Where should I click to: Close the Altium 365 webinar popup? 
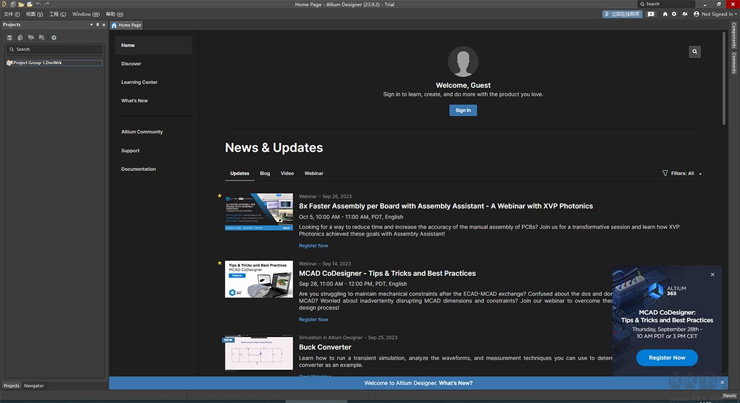coord(712,274)
